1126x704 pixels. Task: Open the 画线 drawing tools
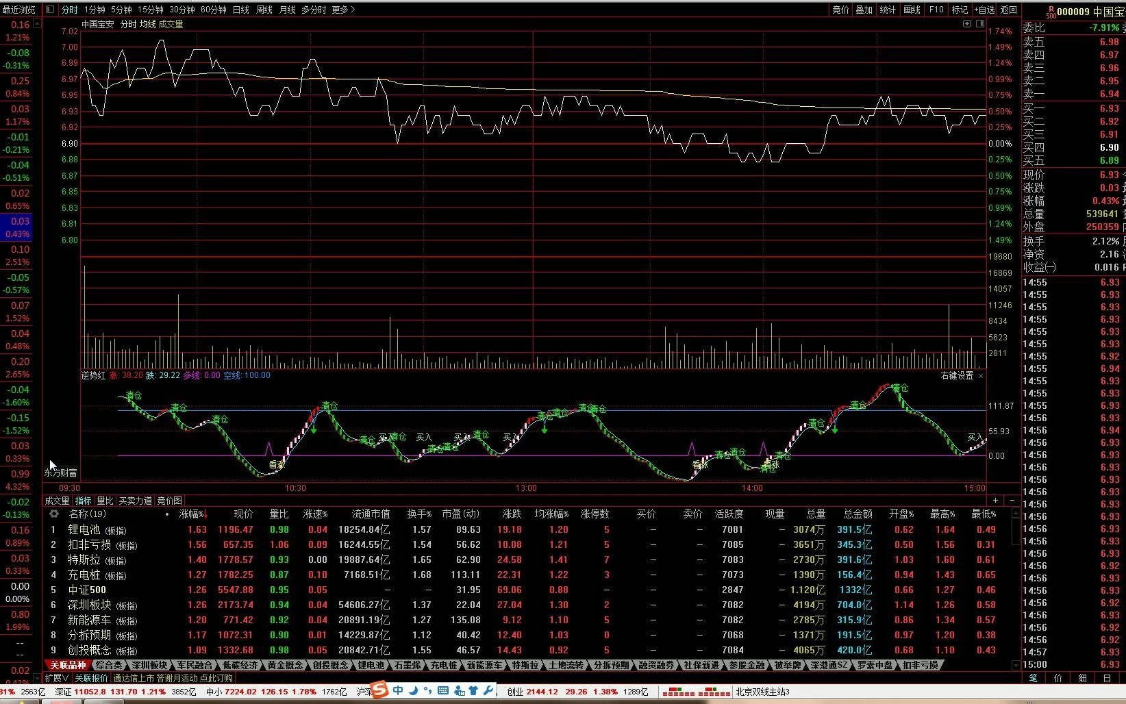[912, 10]
